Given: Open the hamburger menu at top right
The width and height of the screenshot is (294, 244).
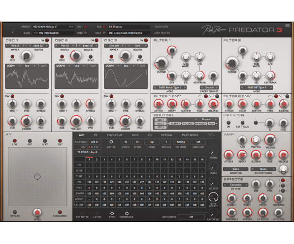Looking at the screenshot, I should pos(287,26).
